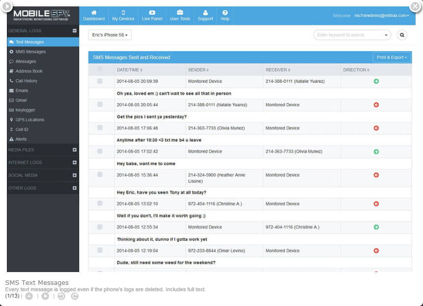Expand the Media Files sidebar section
Screen dimensions: 423x306
click(75, 150)
